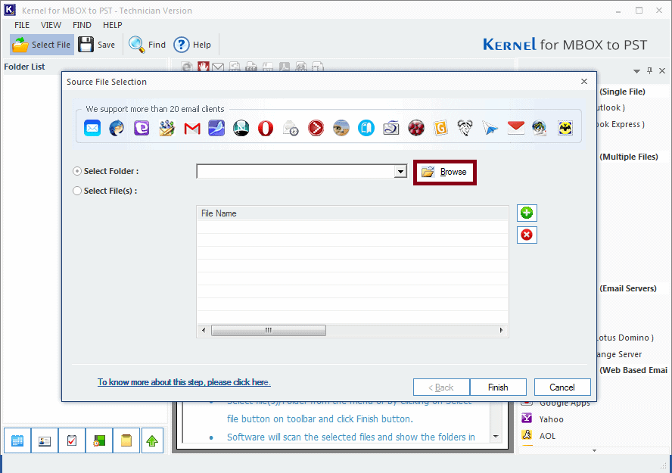Open the calendar view icon at bottom left

coord(17,440)
